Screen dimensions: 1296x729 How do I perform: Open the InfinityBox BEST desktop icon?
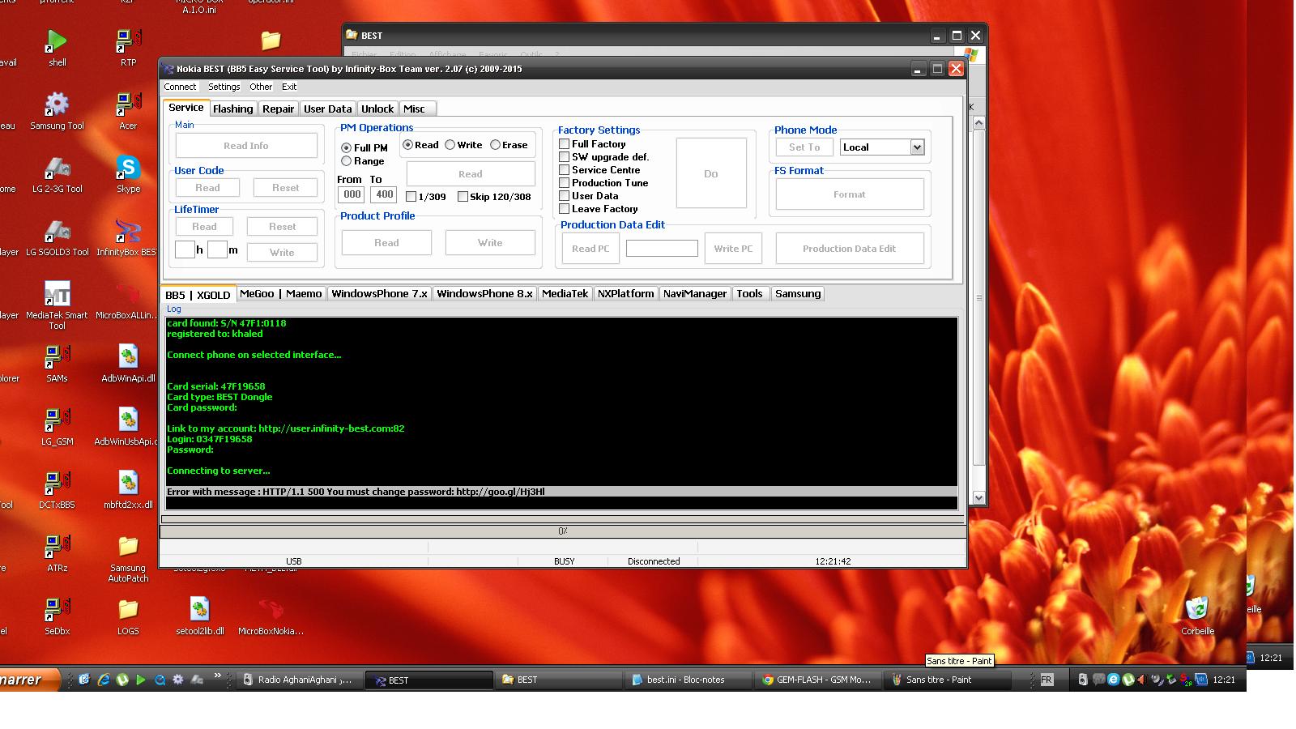tap(126, 237)
